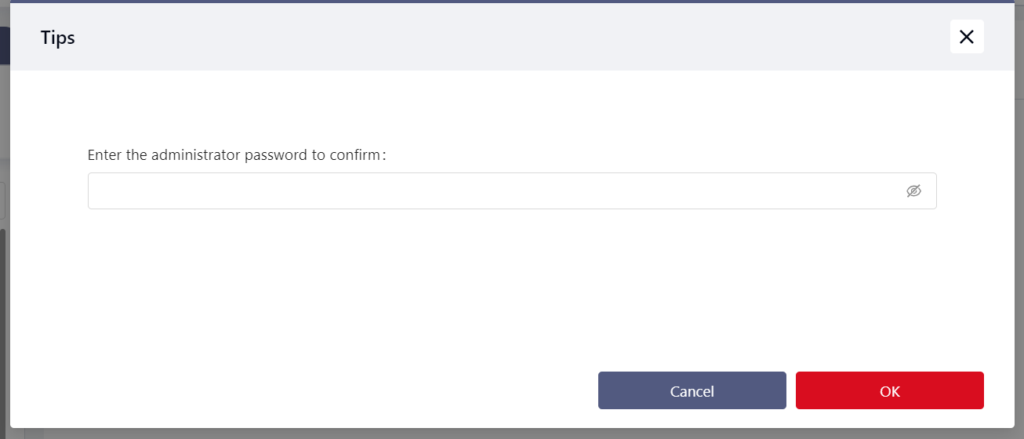The height and width of the screenshot is (439, 1024).
Task: Close the Tips dialog with X
Action: coord(967,37)
